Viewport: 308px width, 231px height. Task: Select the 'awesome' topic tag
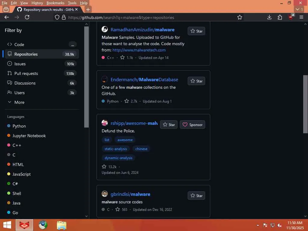pyautogui.click(x=125, y=140)
